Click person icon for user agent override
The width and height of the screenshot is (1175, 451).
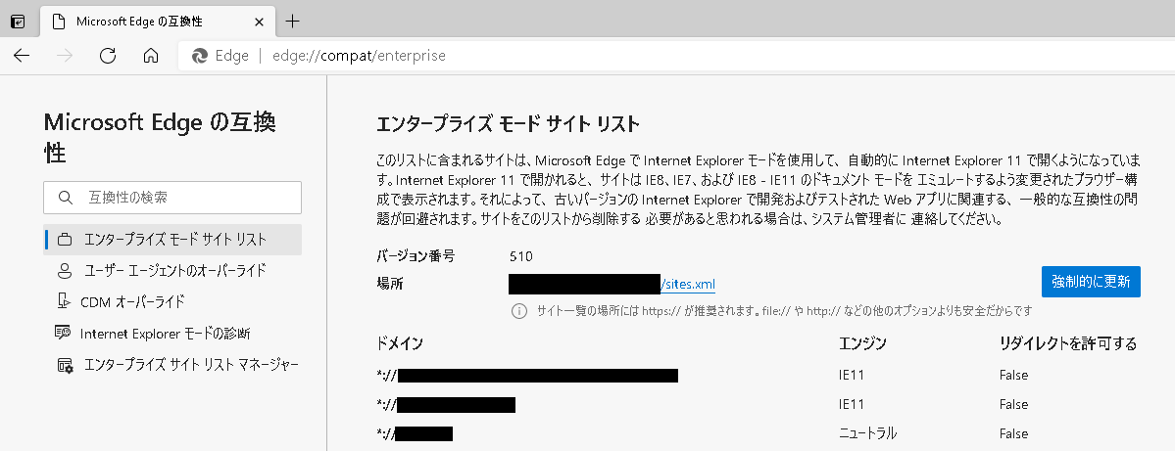point(66,271)
